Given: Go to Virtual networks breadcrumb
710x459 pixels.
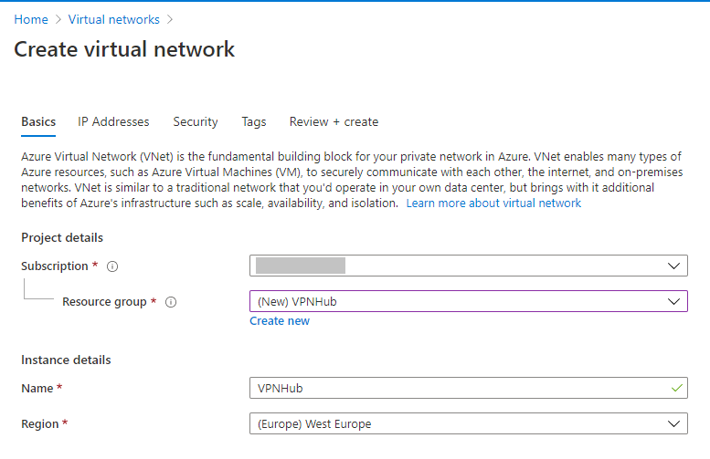Looking at the screenshot, I should pos(113,19).
